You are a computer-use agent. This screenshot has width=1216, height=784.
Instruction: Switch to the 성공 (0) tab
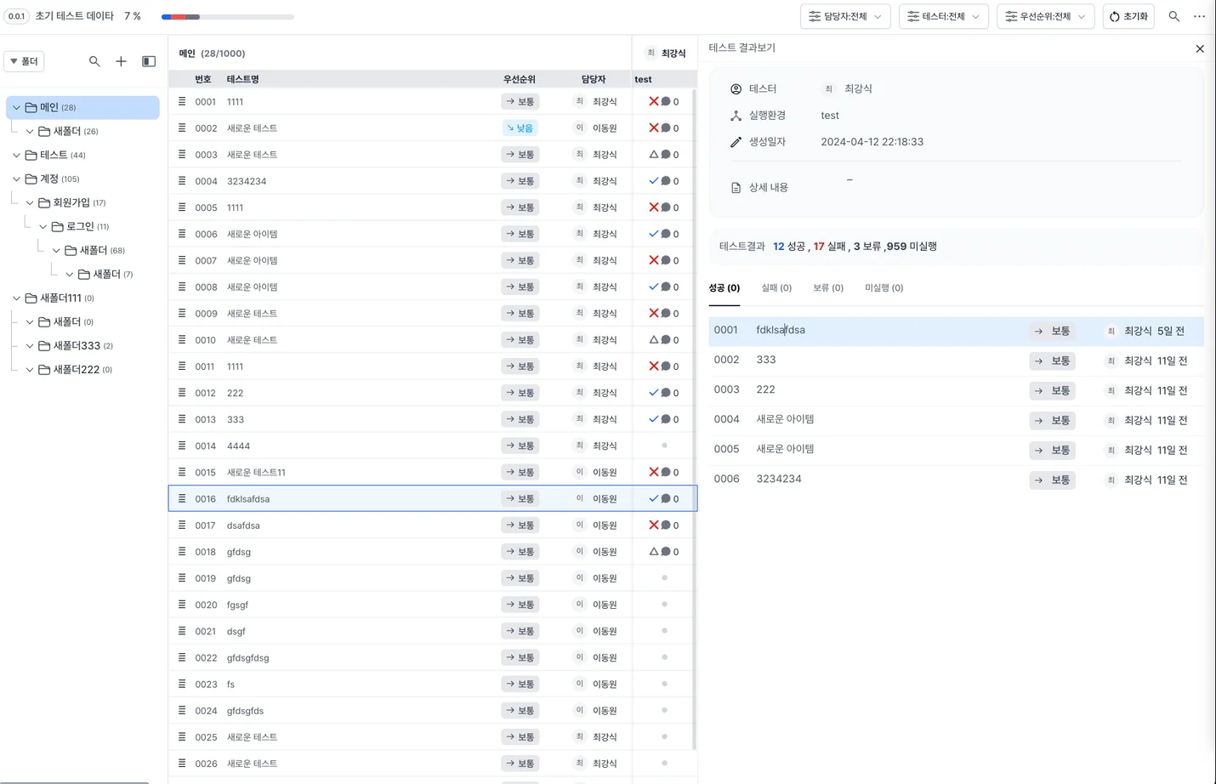(x=724, y=288)
